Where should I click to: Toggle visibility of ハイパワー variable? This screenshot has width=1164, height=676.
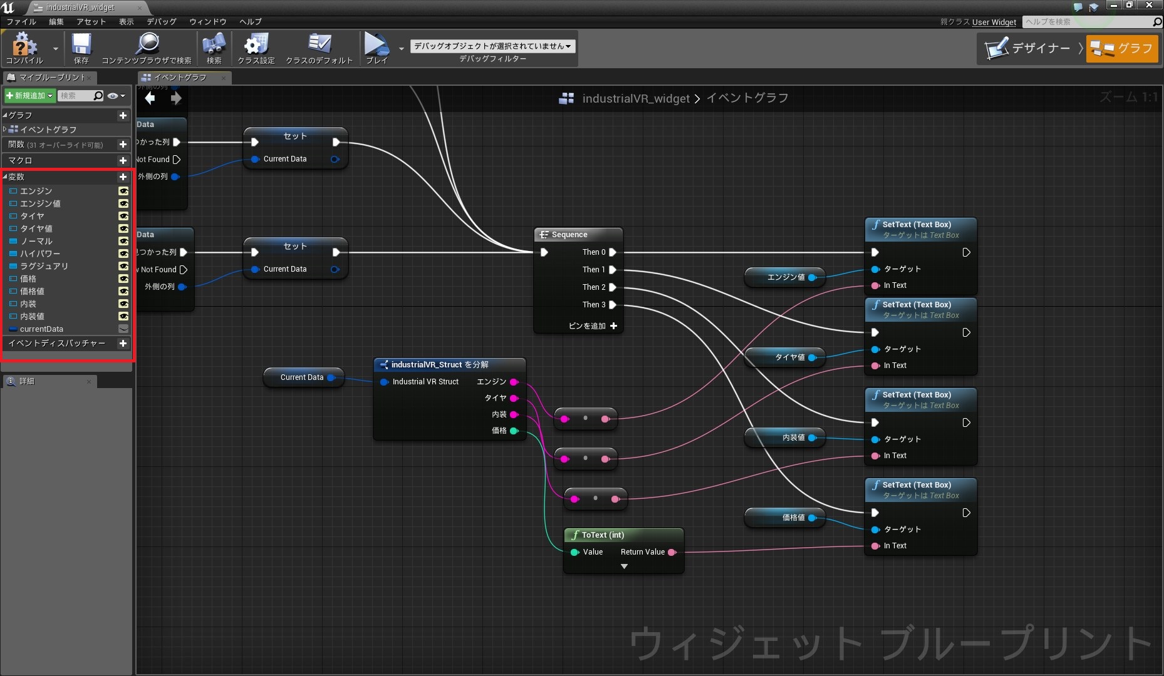(123, 253)
